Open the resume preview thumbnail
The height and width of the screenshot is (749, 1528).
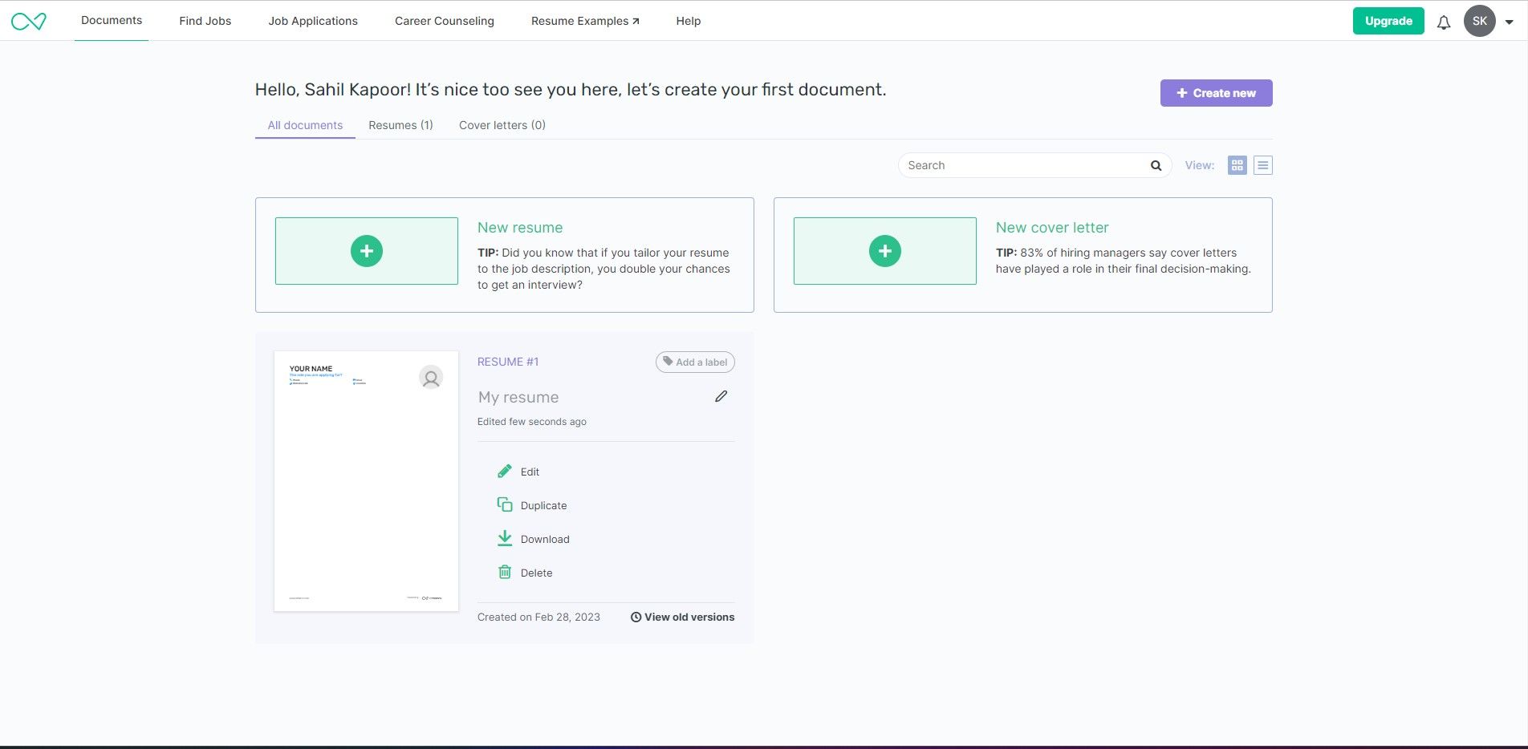[x=366, y=481]
